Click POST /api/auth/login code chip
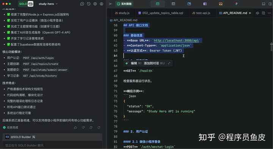 (38, 58)
